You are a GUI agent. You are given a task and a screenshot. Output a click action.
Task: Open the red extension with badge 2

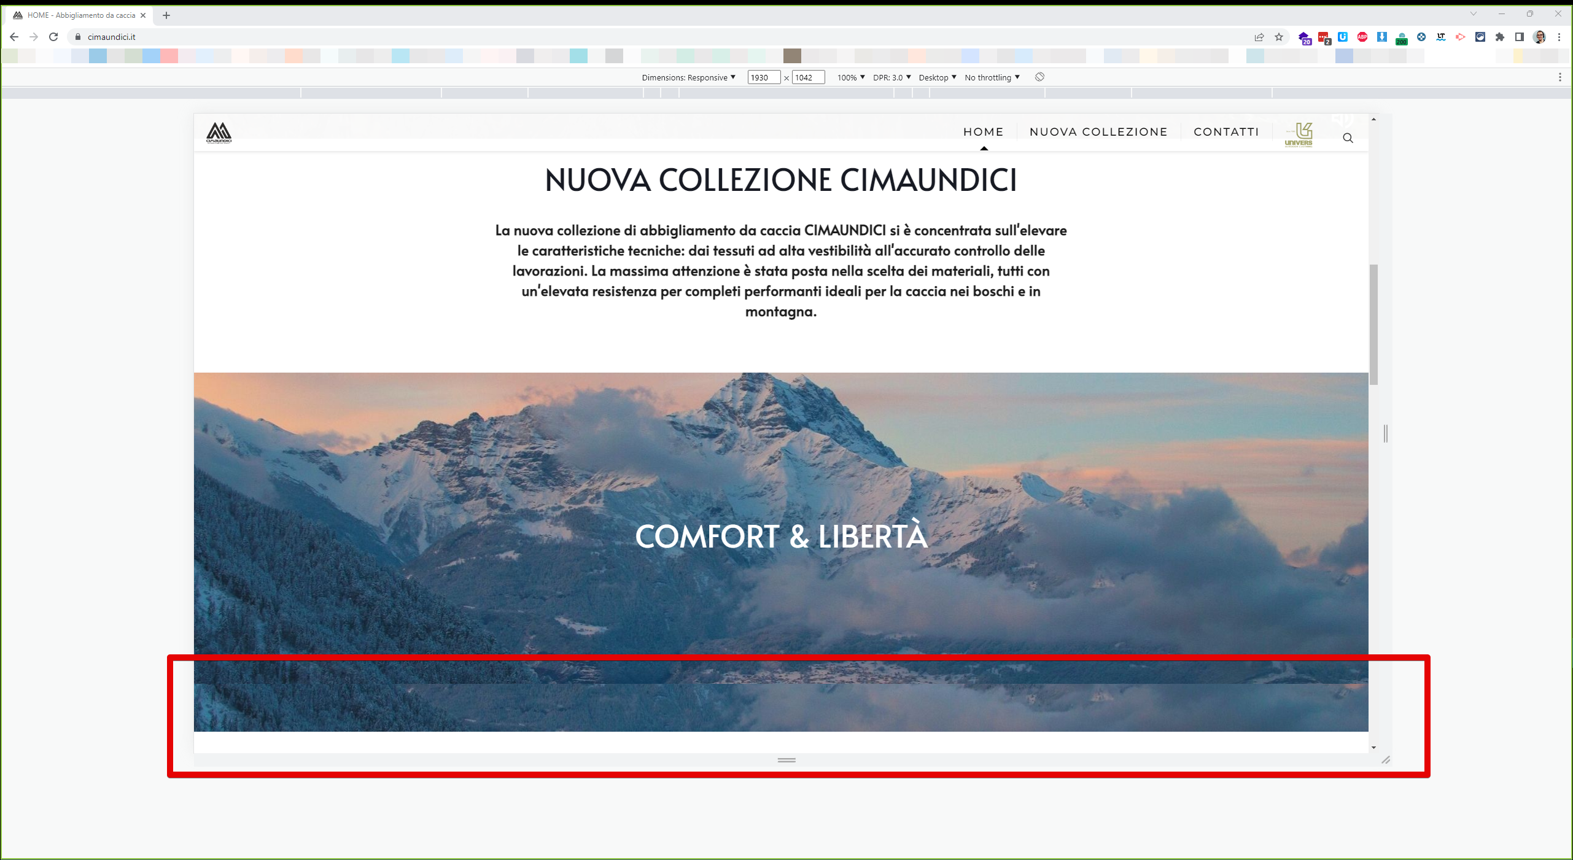1324,38
